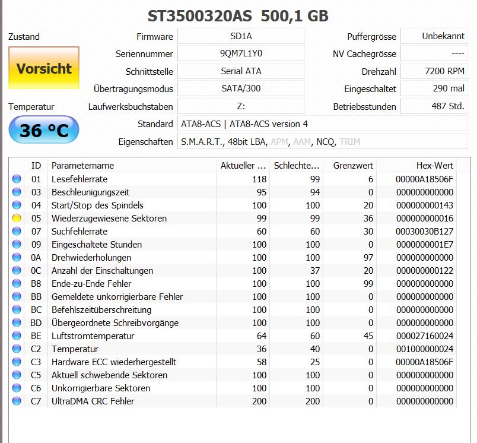The image size is (477, 443).
Task: Click hex value 001000000024
Action: [425, 349]
